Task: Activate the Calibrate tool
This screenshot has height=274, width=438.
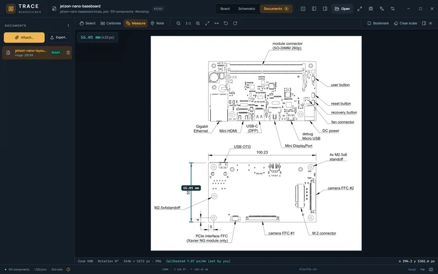Action: click(111, 23)
